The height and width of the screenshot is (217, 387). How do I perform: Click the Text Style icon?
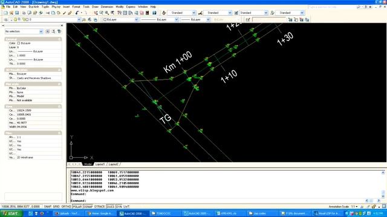click(x=164, y=13)
